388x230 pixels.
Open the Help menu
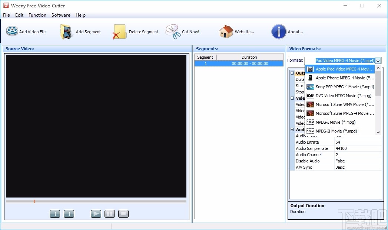[80, 15]
